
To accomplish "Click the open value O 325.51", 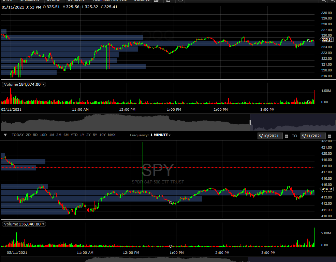I will [x=52, y=7].
